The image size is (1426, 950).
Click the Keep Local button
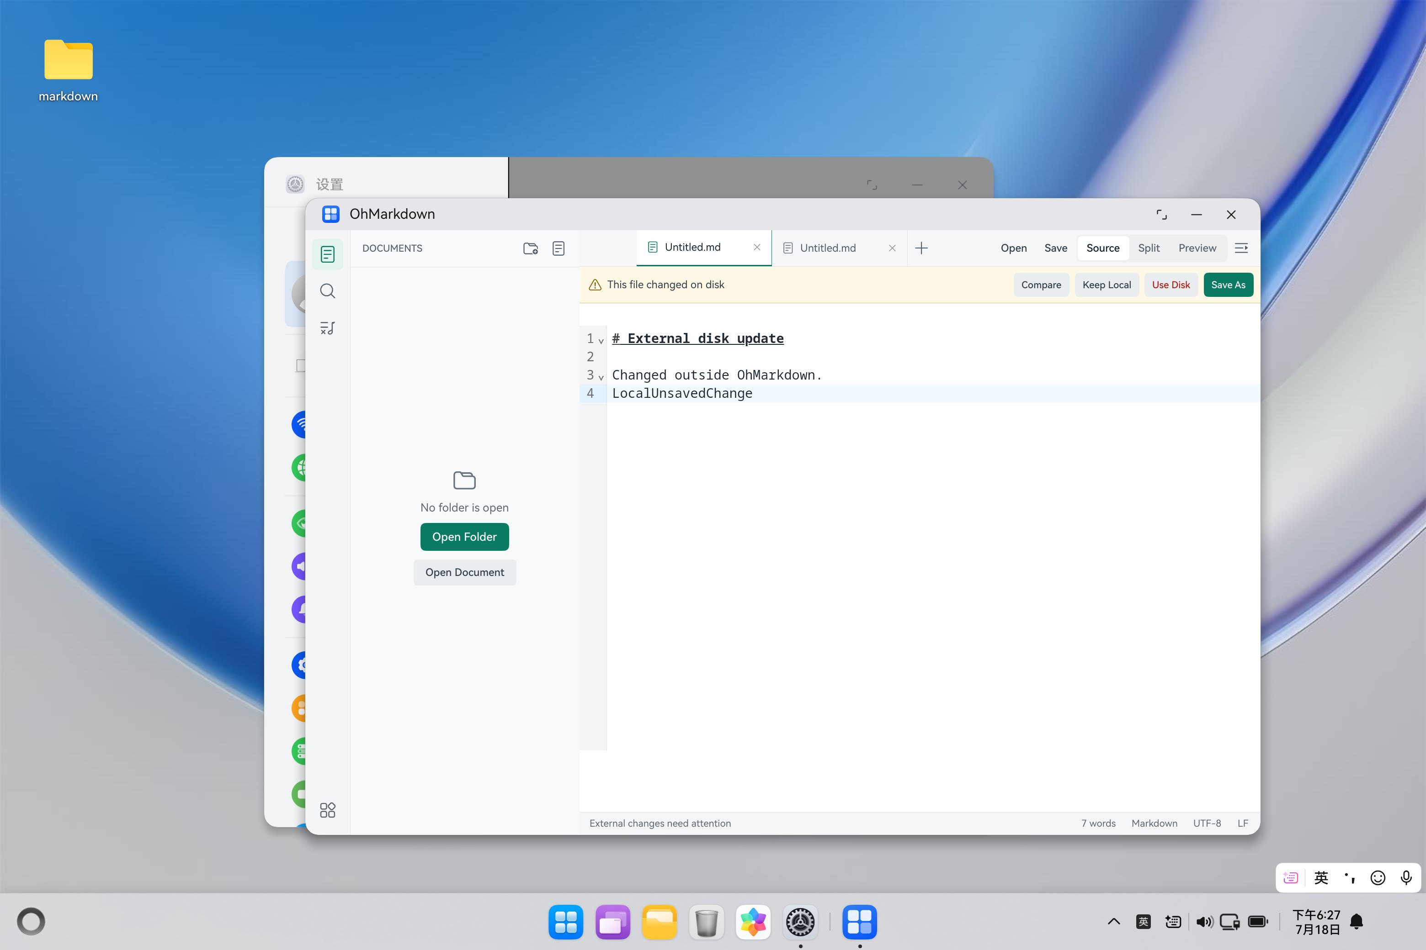[1107, 285]
